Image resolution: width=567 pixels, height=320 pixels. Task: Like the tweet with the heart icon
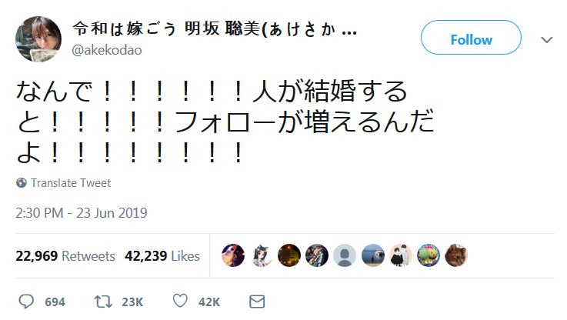[179, 302]
